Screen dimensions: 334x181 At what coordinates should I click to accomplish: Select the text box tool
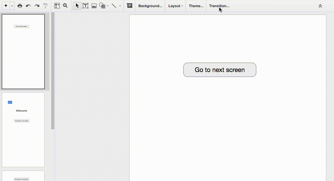tap(85, 6)
